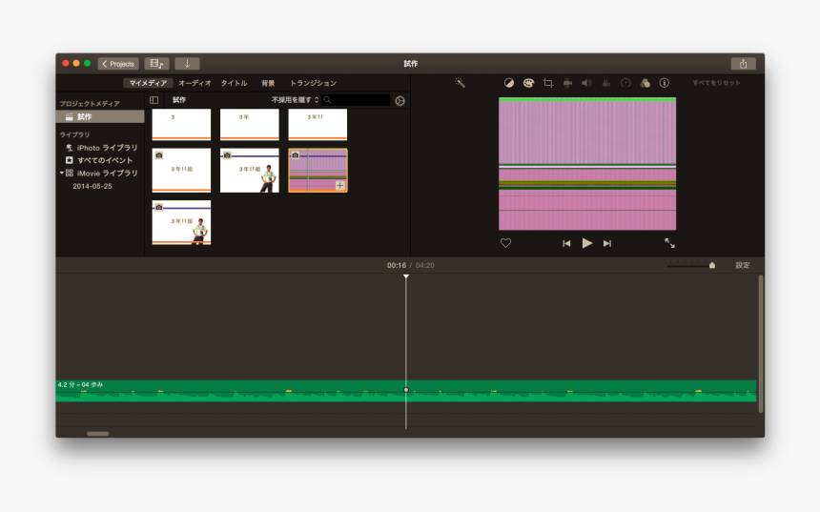This screenshot has width=820, height=512.
Task: Click the share export icon
Action: pyautogui.click(x=743, y=63)
